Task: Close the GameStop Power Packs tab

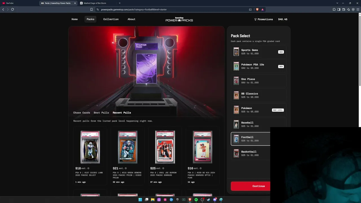Action: point(75,3)
